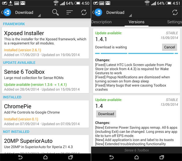Viewport: 182px width, 161px height.
Task: Tap the search magnifier icon
Action: [55, 12]
